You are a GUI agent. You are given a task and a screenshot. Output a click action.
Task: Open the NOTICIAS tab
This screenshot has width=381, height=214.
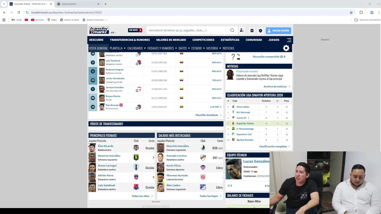pos(228,48)
